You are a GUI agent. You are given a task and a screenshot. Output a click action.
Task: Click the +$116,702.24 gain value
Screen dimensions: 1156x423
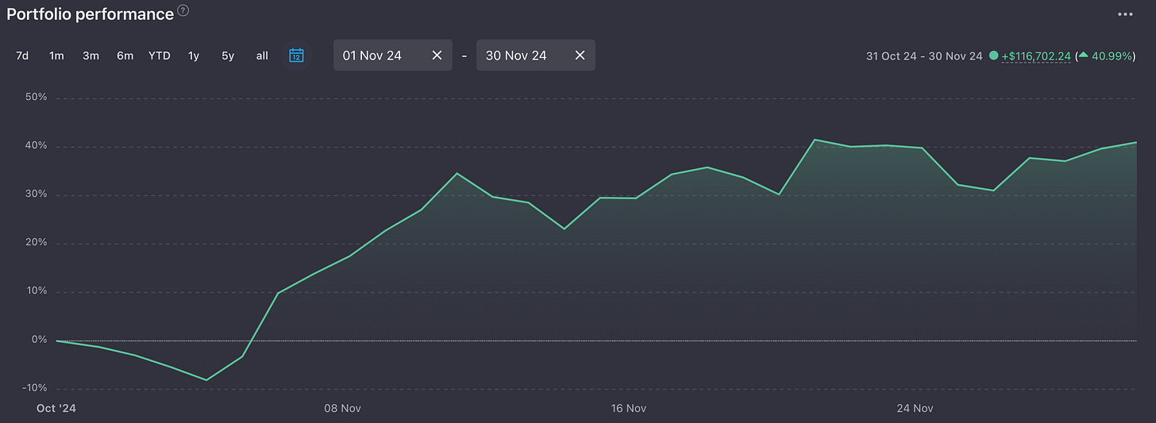click(x=1036, y=56)
